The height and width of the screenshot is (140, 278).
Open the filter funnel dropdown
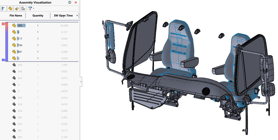(x=31, y=9)
